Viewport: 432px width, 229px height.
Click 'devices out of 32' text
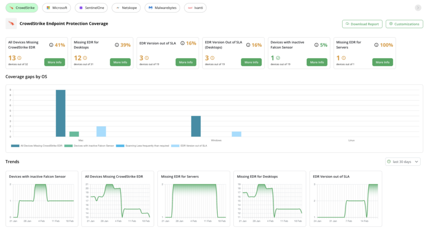(x=18, y=64)
